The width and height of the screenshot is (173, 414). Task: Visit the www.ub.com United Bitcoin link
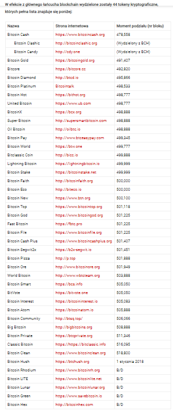(x=73, y=103)
